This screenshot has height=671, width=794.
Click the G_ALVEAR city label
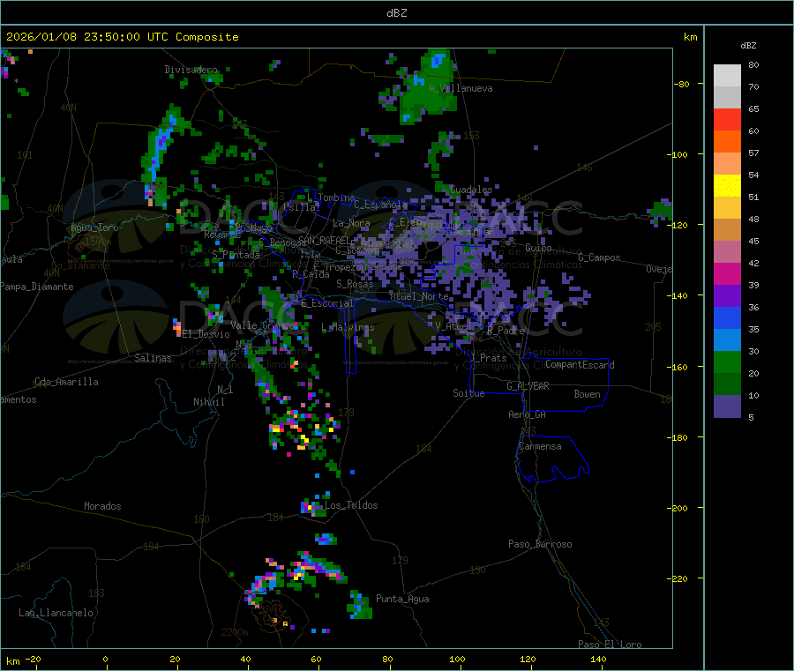pyautogui.click(x=528, y=386)
